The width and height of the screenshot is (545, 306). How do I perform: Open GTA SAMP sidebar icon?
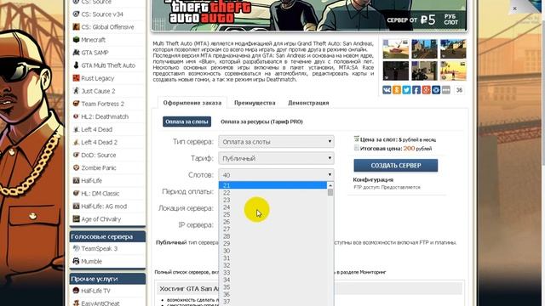pos(76,53)
